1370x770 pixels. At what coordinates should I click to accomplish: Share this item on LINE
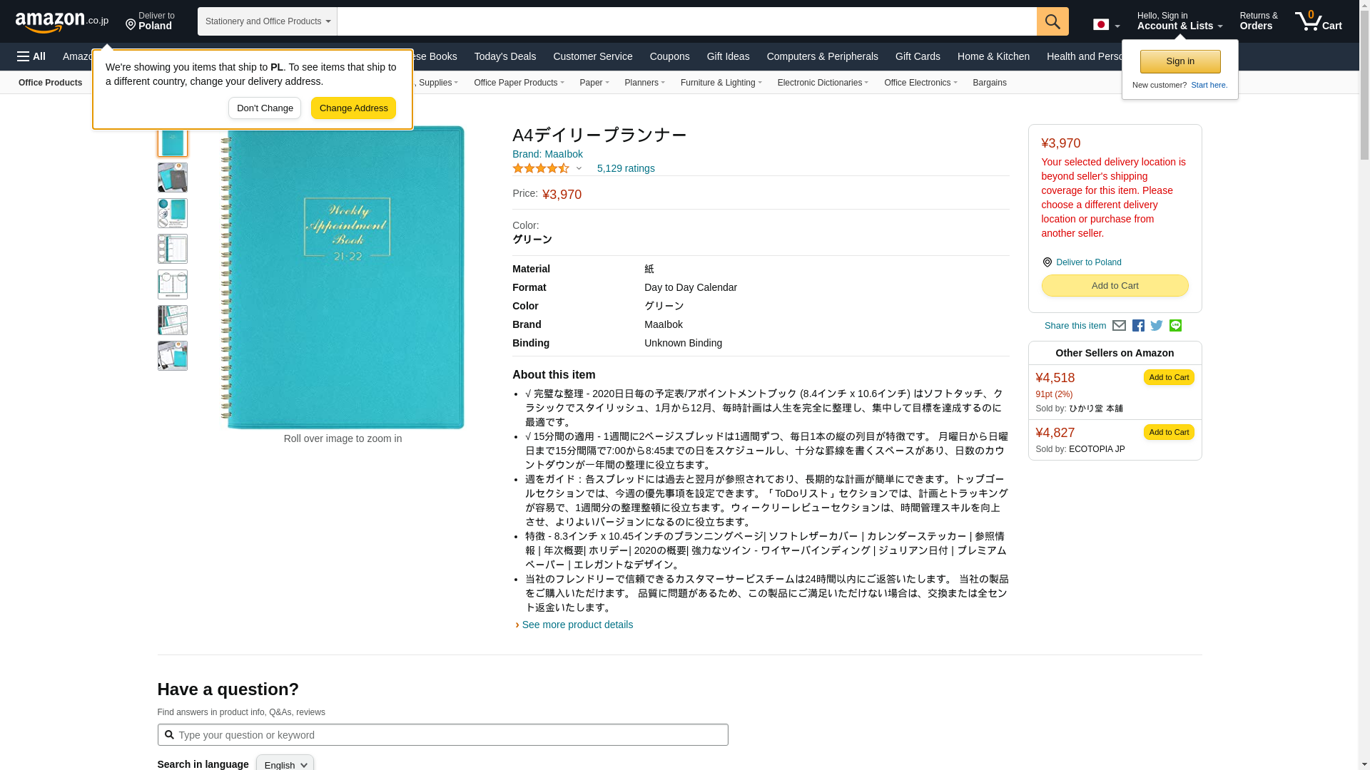click(1175, 326)
